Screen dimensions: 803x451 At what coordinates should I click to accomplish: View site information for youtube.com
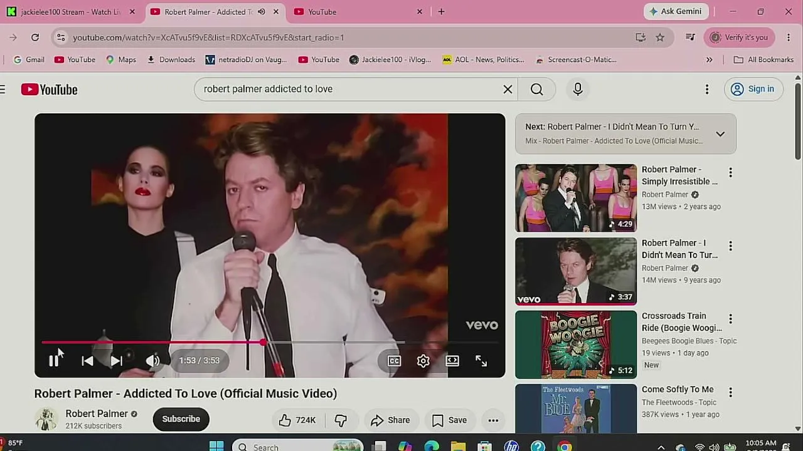[x=61, y=38]
